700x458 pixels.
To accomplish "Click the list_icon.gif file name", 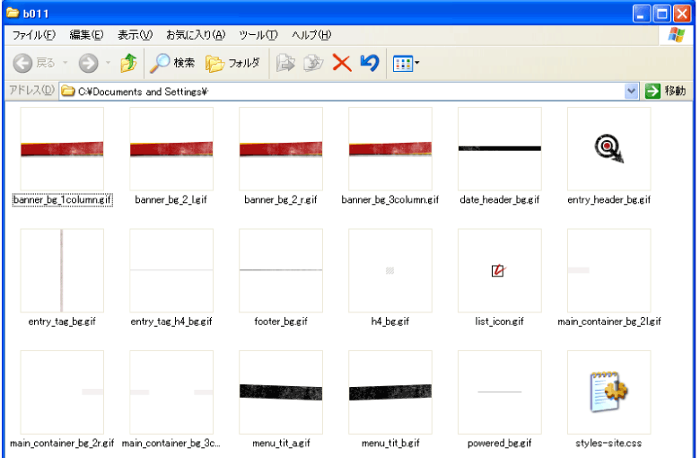I will click(499, 321).
